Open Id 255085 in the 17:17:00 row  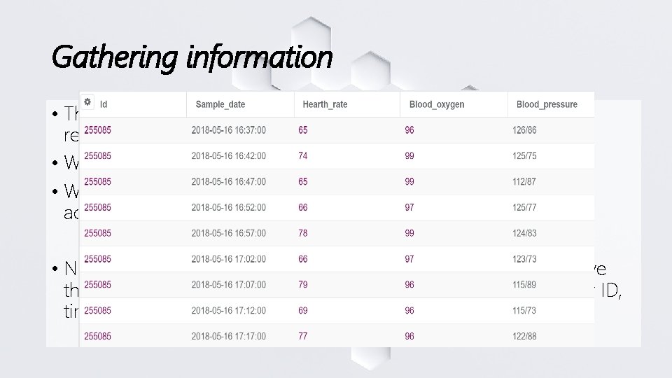pos(98,337)
